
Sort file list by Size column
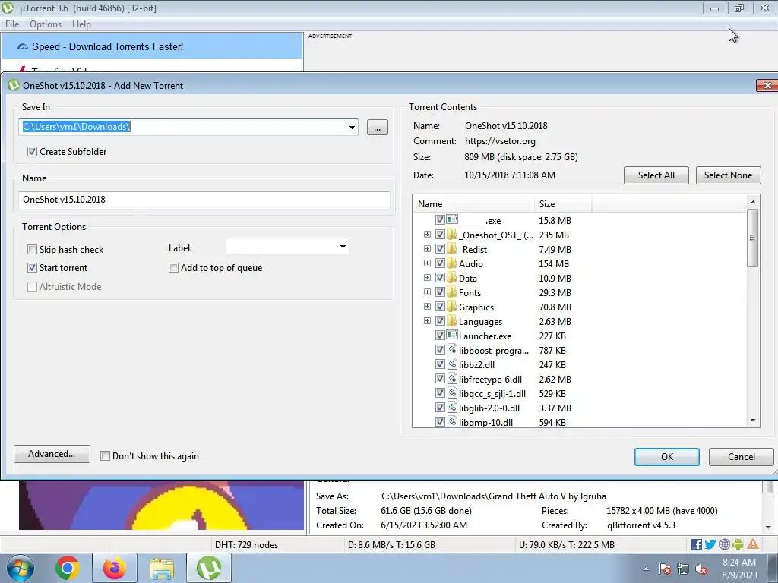[x=563, y=203]
